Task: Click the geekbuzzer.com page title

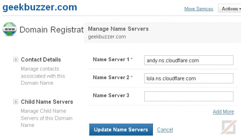Action: 39,7
